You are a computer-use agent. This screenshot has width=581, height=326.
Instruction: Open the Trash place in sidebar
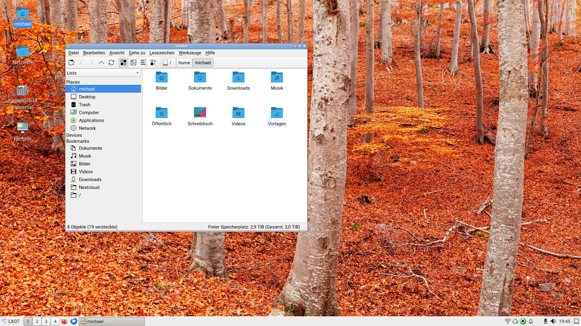coord(84,105)
